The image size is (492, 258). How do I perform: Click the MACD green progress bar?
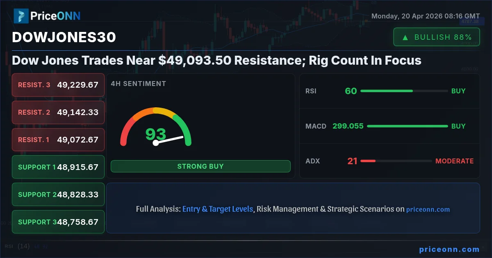(407, 126)
